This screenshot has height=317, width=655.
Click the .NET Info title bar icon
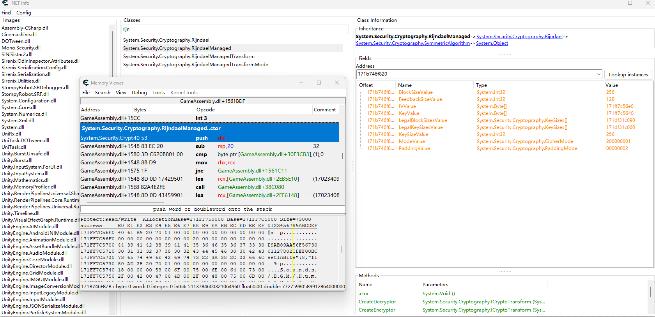5,3
